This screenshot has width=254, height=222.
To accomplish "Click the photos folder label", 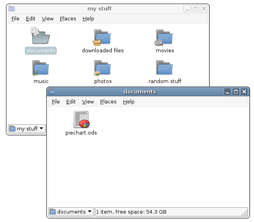I will point(103,81).
